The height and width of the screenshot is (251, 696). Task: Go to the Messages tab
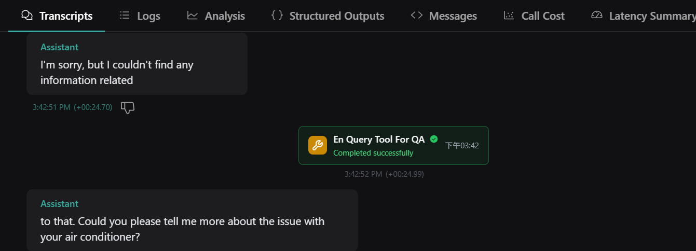pyautogui.click(x=453, y=16)
